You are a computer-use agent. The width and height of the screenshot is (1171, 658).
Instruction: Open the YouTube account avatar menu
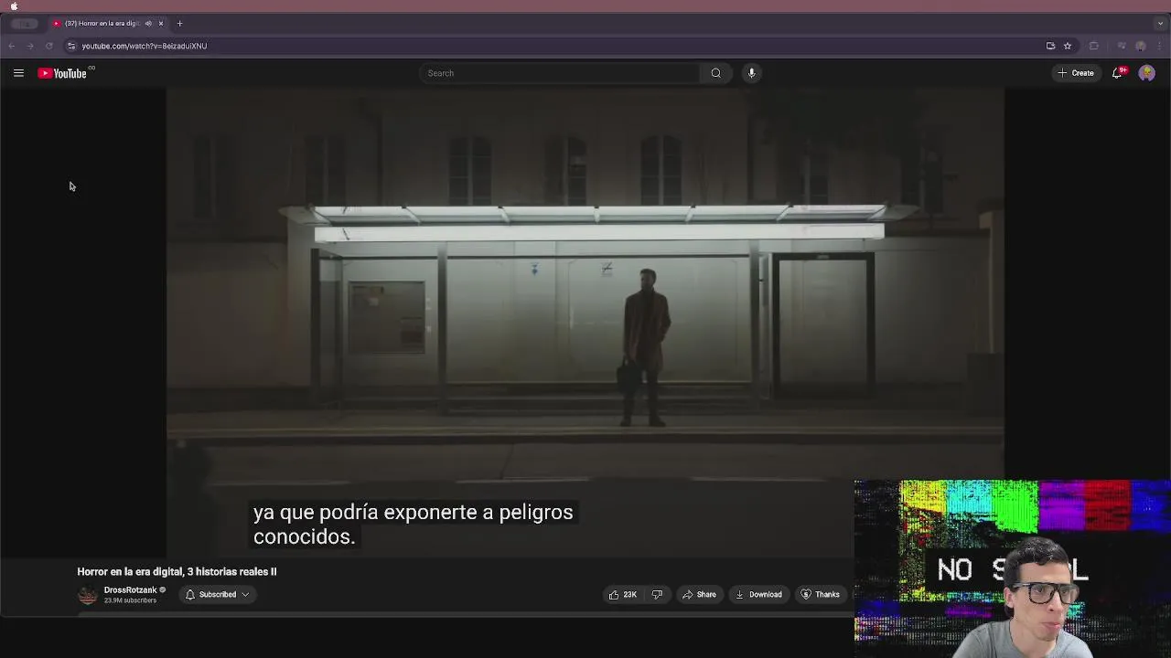coord(1146,73)
